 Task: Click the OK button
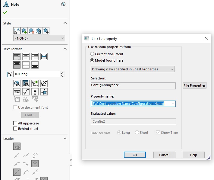coord(135,155)
